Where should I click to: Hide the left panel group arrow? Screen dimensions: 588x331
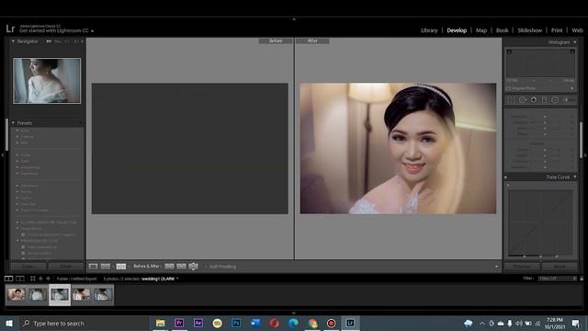tap(3, 154)
